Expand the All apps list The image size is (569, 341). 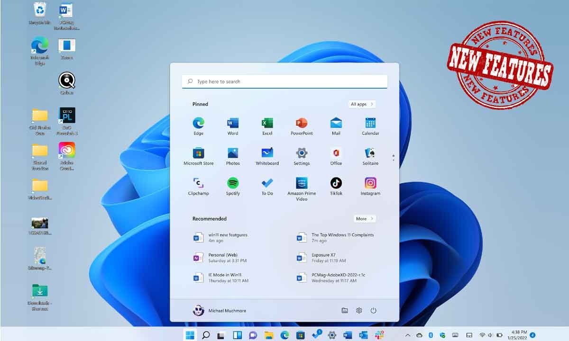(362, 104)
